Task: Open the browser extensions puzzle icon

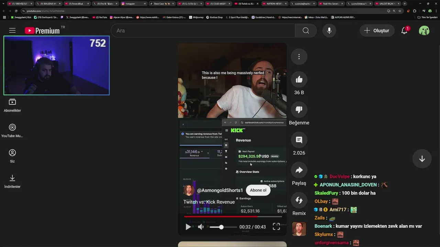Action: click(x=415, y=11)
